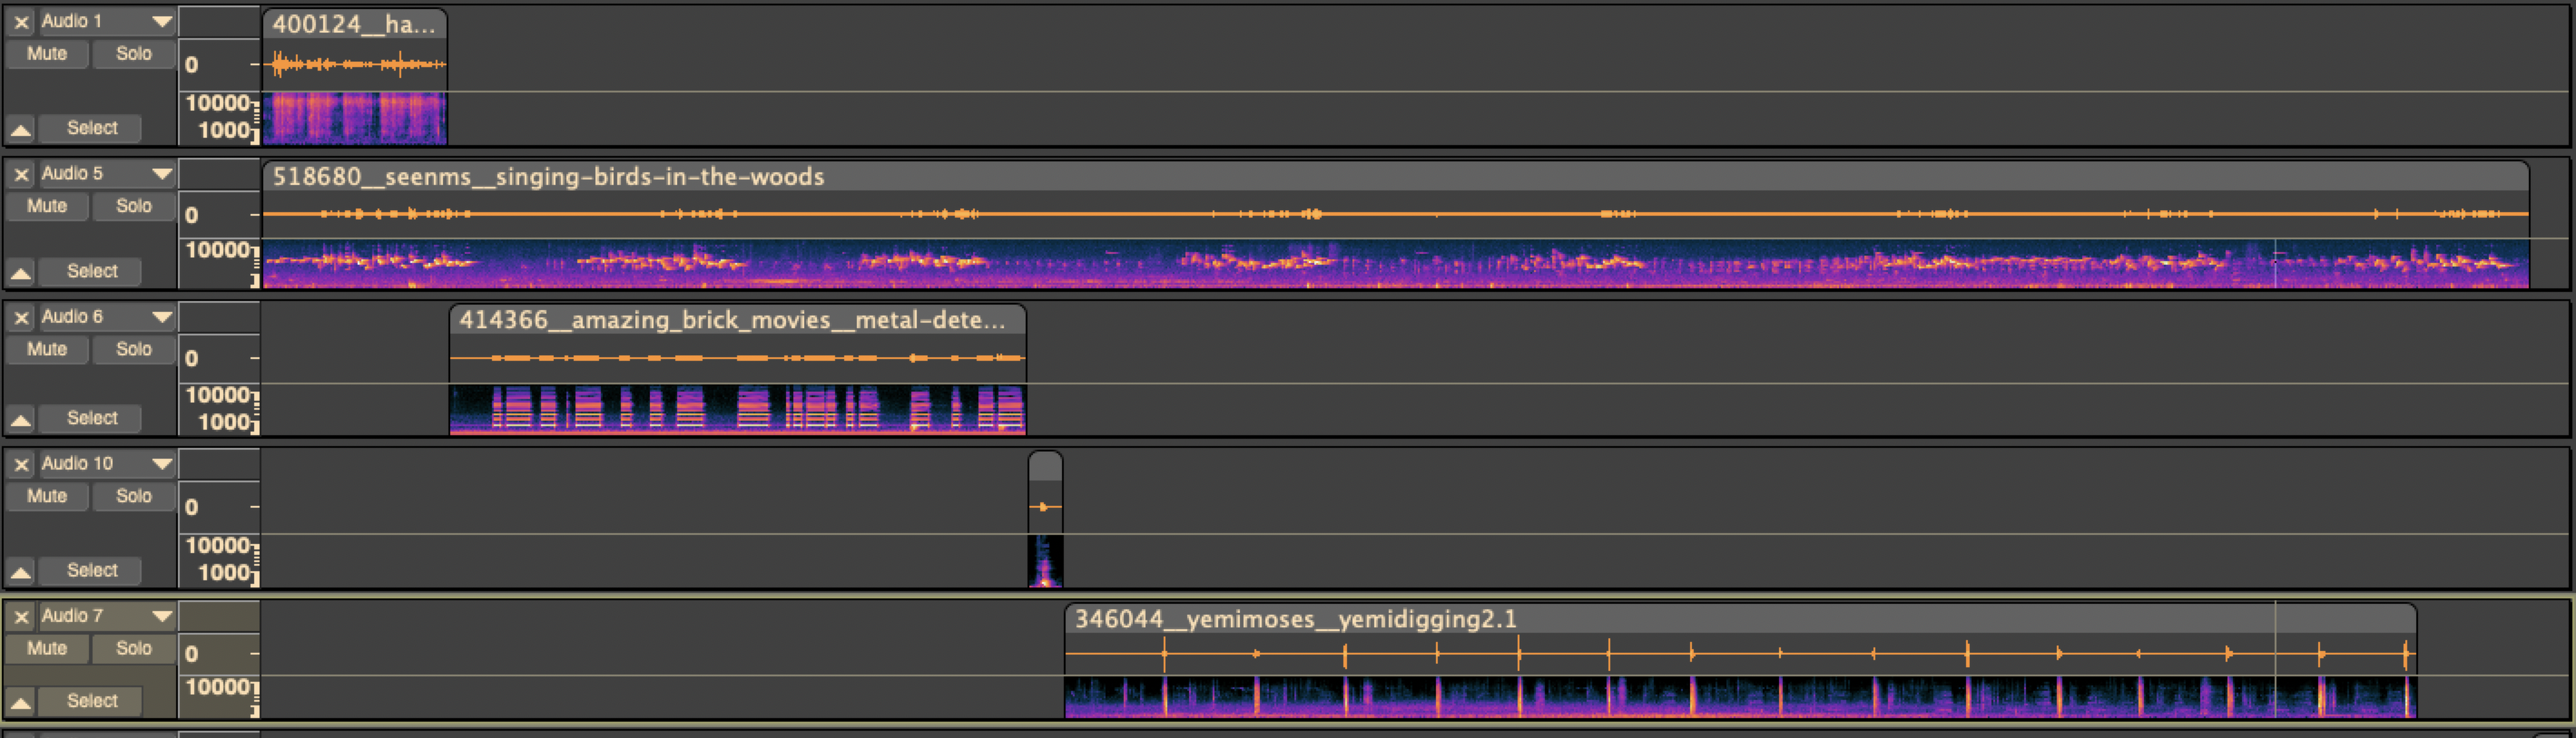Click the Audio 1 spectrogram view

[x=355, y=119]
